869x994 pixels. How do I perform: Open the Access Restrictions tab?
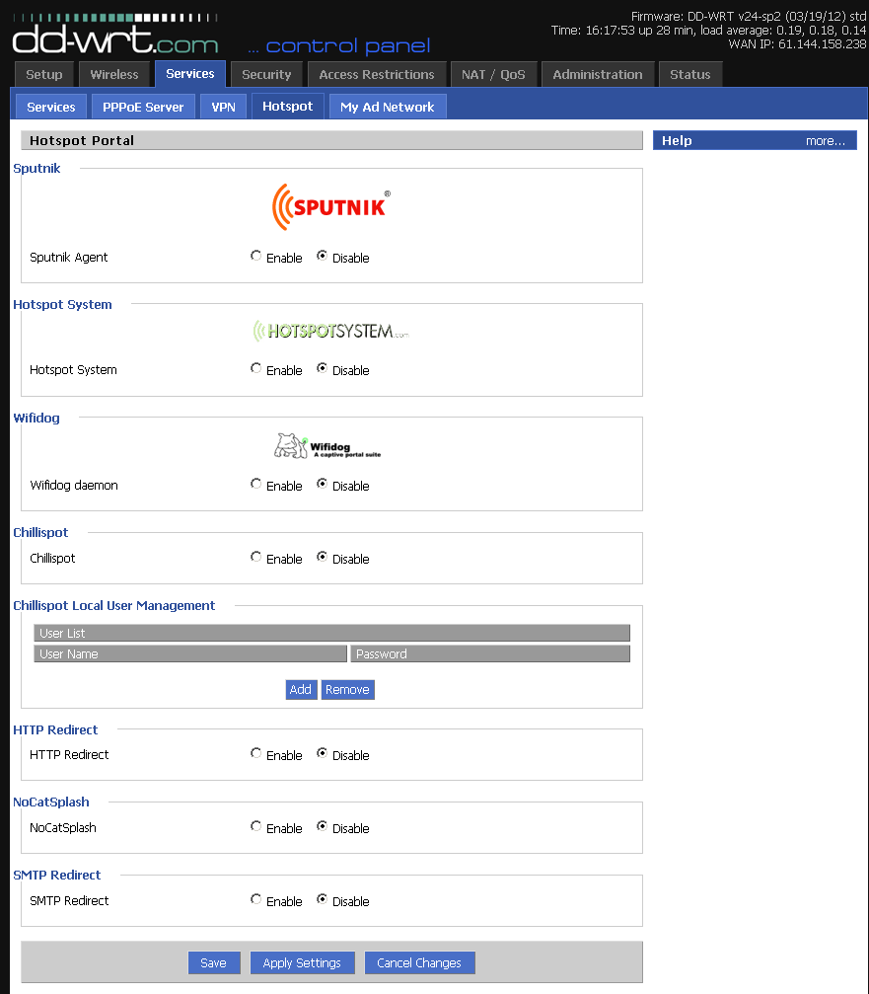pos(377,75)
